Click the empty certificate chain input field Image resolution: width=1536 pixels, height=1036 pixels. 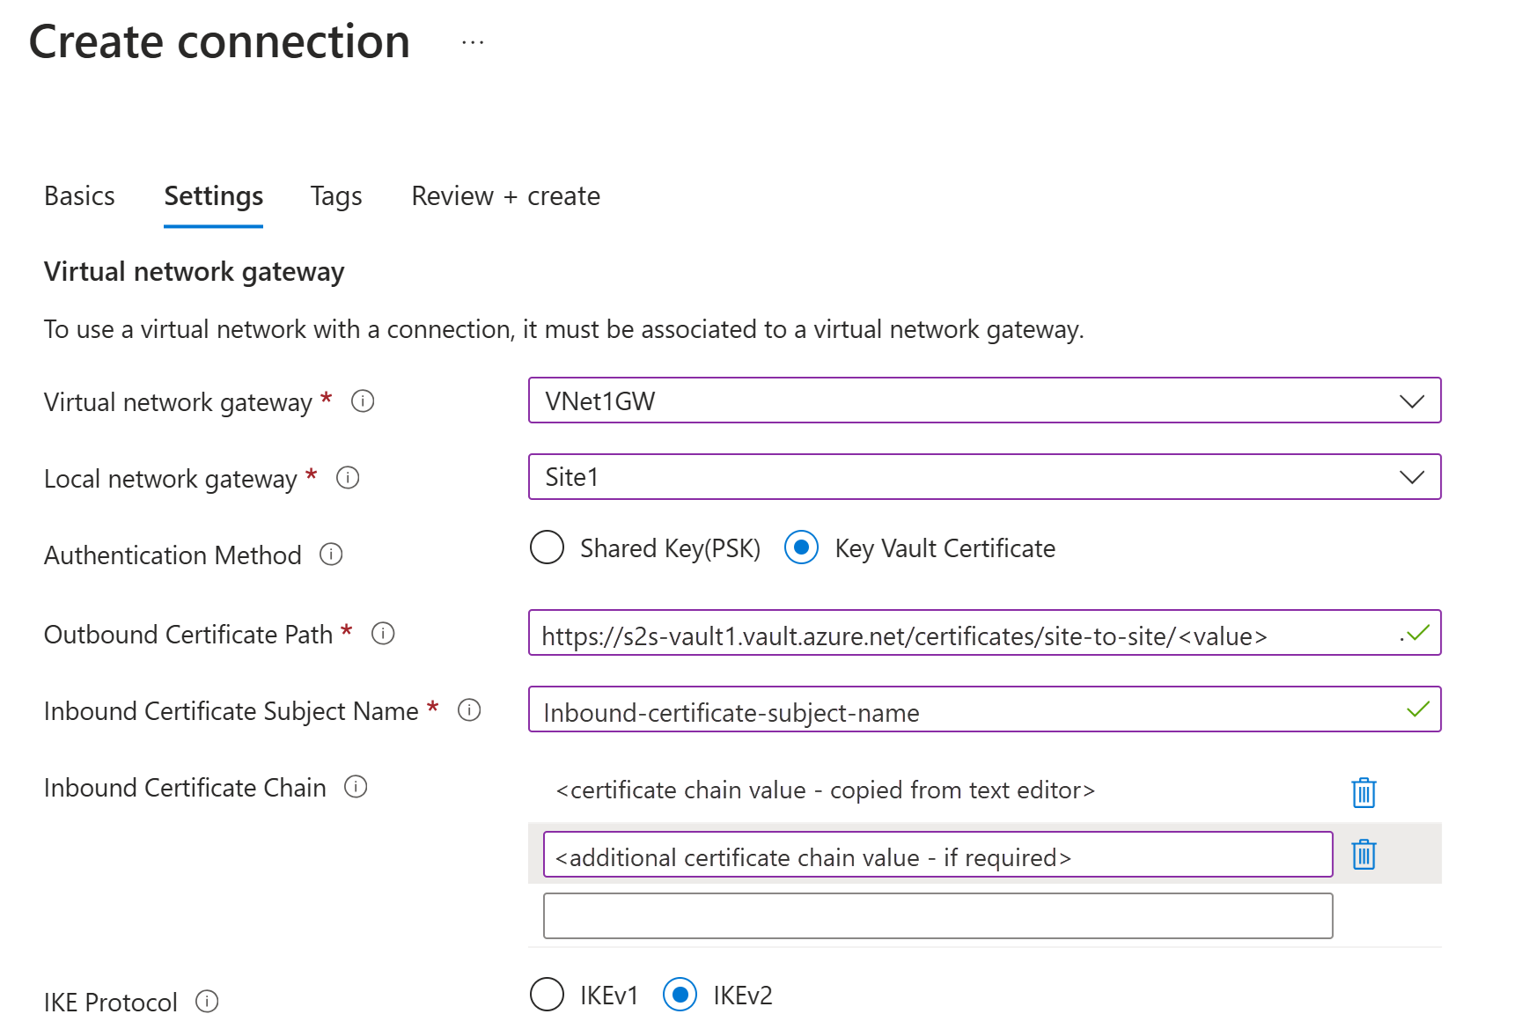(x=937, y=916)
